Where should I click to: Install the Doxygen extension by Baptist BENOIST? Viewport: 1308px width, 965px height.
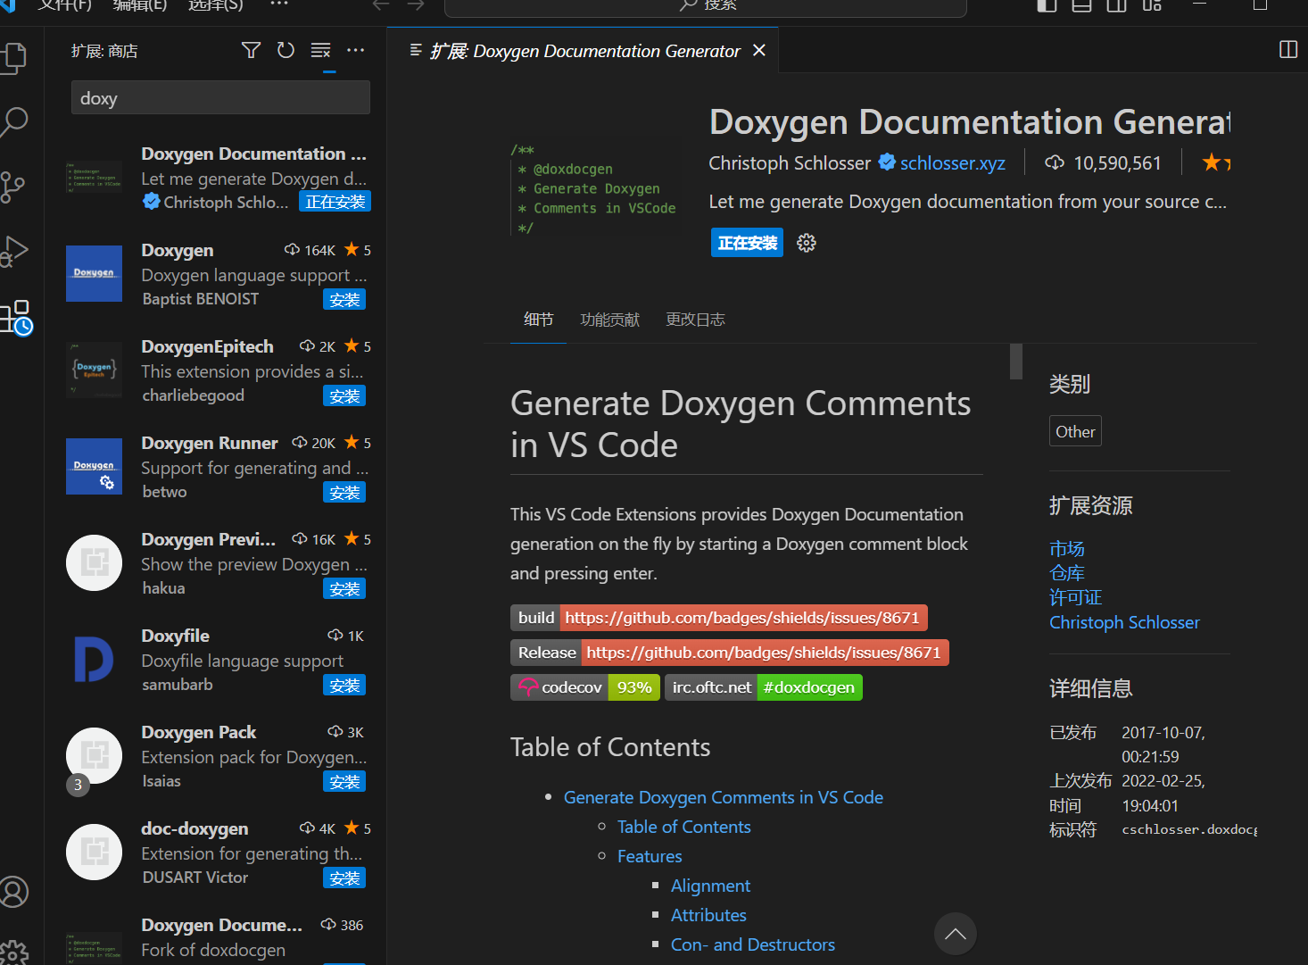(344, 300)
